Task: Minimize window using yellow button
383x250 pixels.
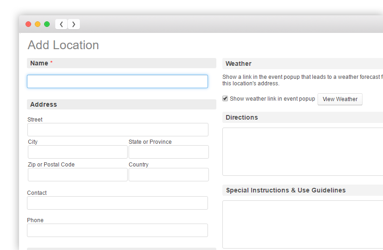Action: (x=38, y=24)
